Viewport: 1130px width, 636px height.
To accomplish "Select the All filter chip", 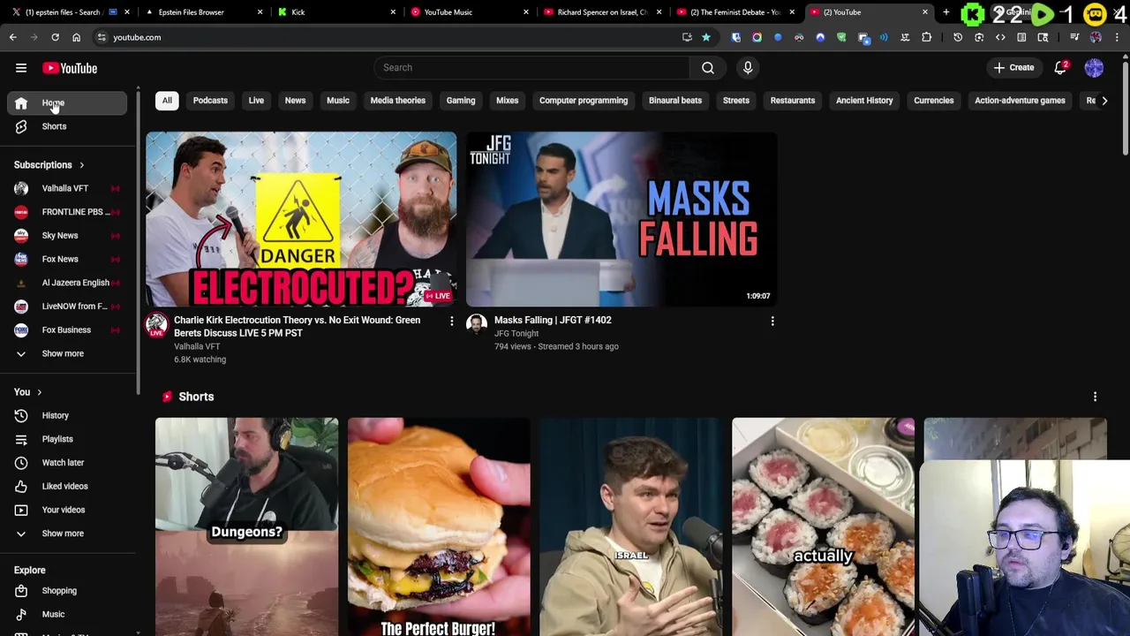I will 167,100.
